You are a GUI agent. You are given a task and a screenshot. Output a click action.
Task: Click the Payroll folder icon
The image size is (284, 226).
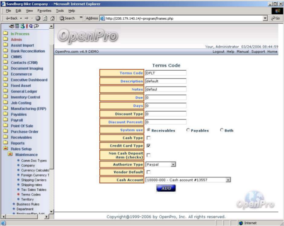click(x=5, y=120)
